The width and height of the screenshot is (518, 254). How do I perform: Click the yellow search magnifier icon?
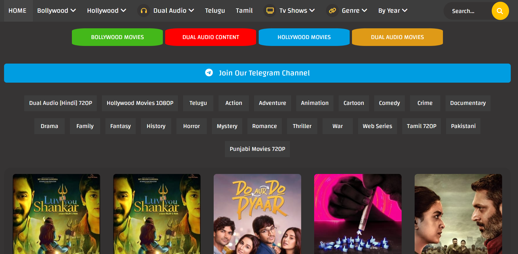point(500,11)
